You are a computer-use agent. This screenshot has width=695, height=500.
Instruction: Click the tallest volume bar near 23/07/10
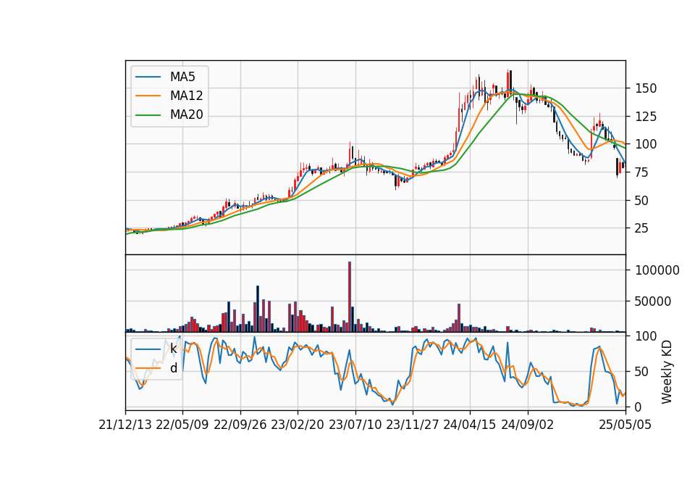point(350,297)
